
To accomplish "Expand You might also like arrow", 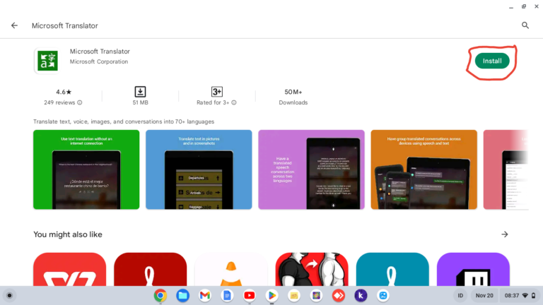I will point(505,234).
